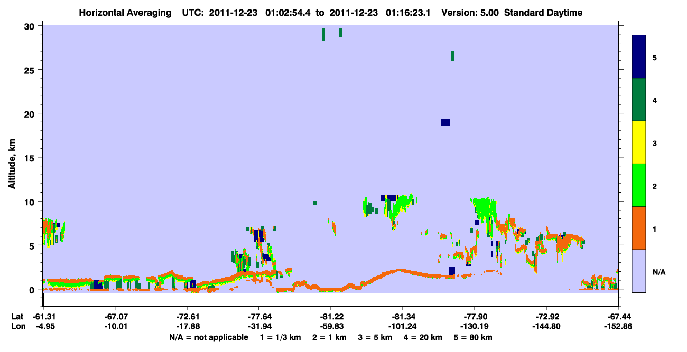Click the "Standard Daytime" text
687x352 pixels.
click(x=543, y=13)
